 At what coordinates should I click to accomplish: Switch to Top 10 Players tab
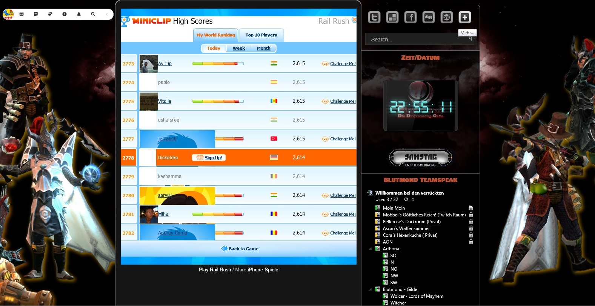pos(261,35)
